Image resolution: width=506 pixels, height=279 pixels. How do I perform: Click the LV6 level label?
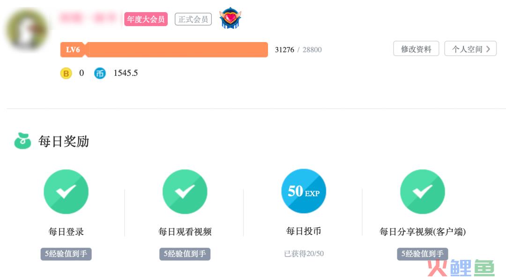(x=73, y=50)
